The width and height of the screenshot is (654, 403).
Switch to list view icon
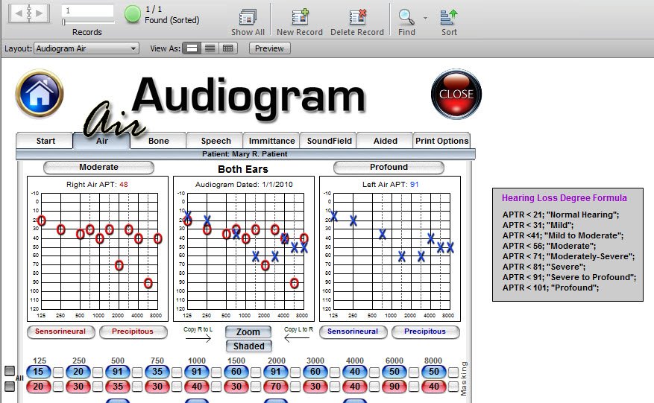pyautogui.click(x=210, y=48)
